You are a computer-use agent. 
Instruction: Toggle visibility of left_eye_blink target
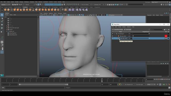tap(113, 36)
